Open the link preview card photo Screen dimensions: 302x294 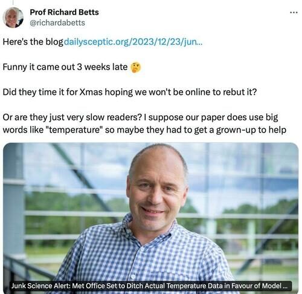(151, 218)
